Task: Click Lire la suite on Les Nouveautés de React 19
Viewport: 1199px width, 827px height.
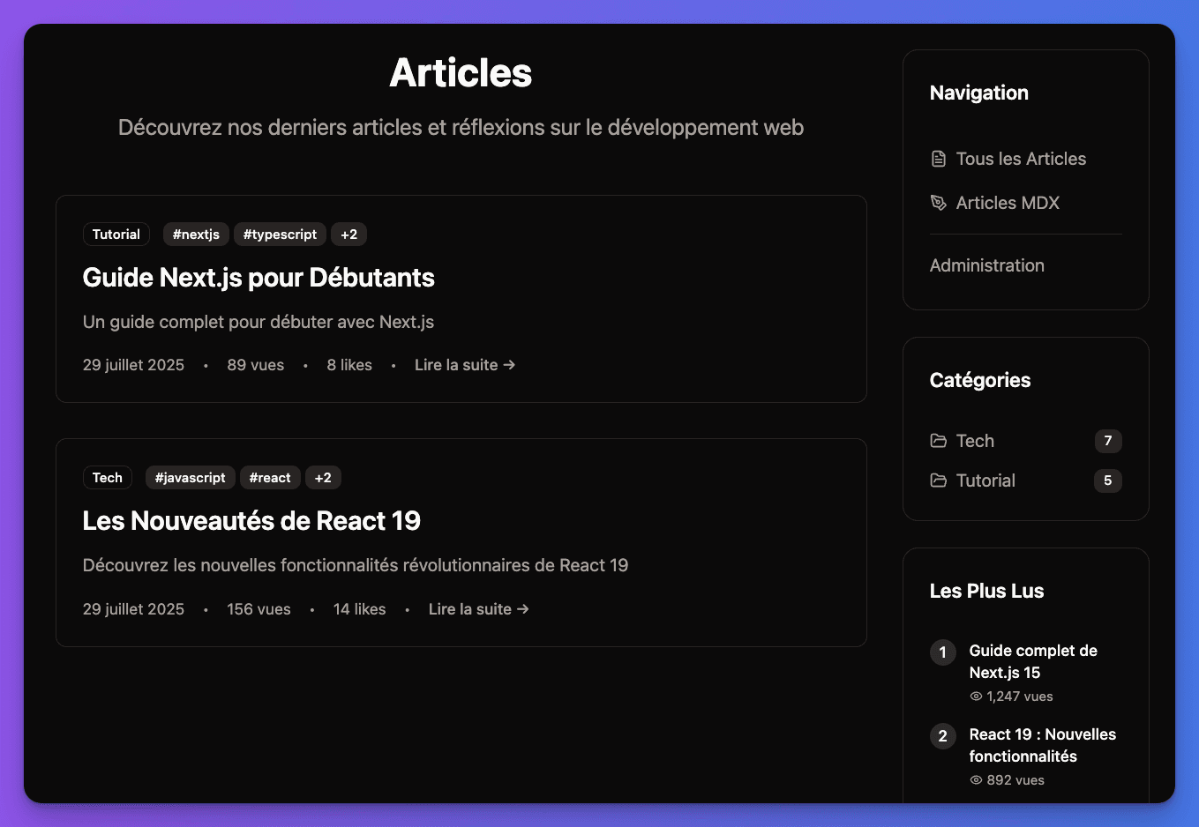Action: [x=469, y=608]
